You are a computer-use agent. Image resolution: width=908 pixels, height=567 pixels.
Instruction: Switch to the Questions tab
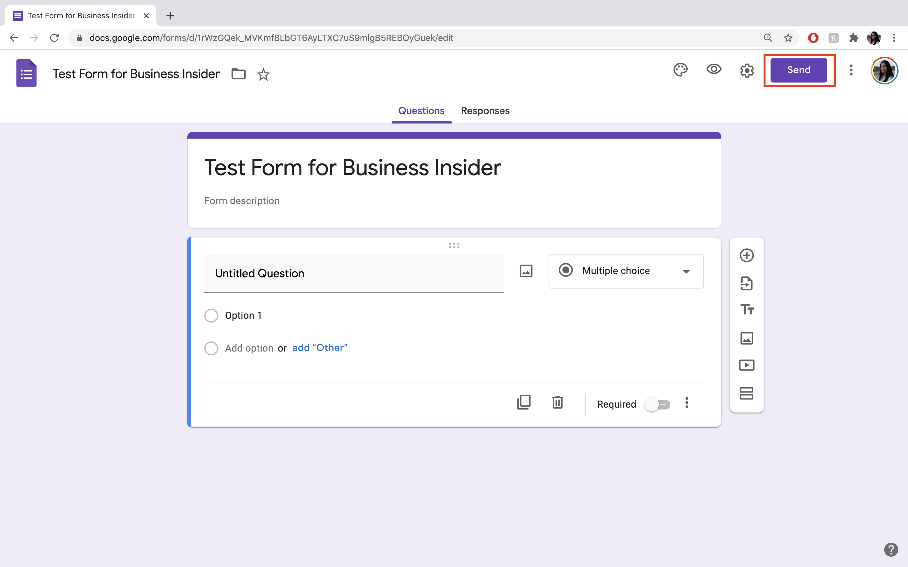pos(421,110)
